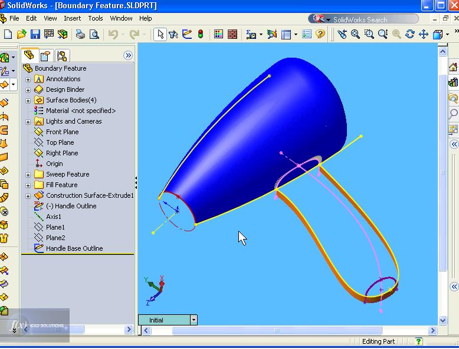Click the vertical scrollbar up arrow
Viewport: 459px width, 349px height.
[442, 52]
